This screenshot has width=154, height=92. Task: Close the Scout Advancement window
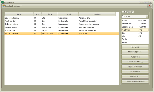pos(149,6)
